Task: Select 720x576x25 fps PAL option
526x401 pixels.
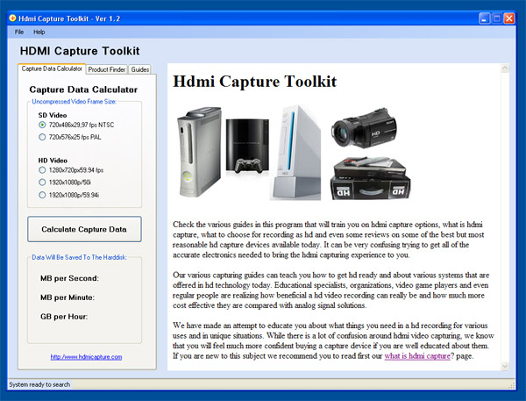Action: [70, 137]
